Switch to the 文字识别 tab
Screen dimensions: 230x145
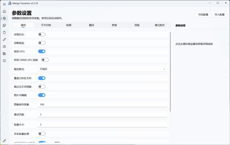[x=46, y=25]
